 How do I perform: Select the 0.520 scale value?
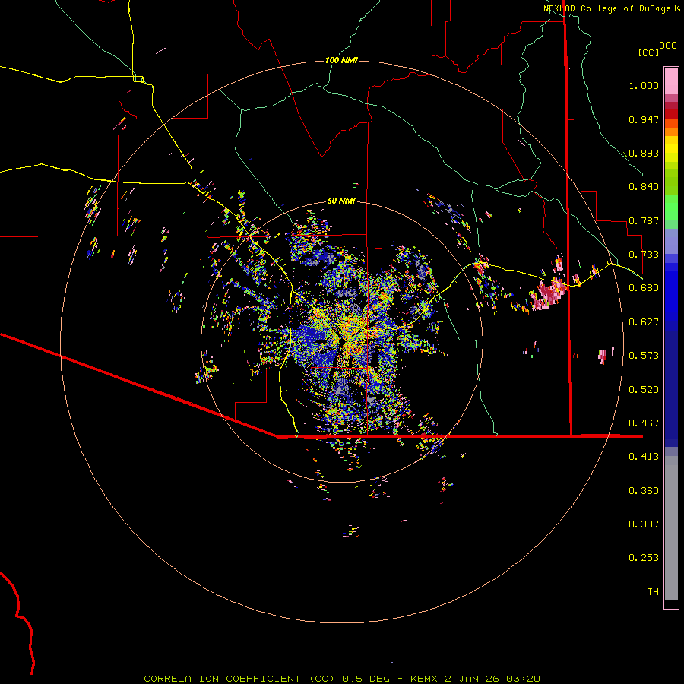(x=644, y=390)
